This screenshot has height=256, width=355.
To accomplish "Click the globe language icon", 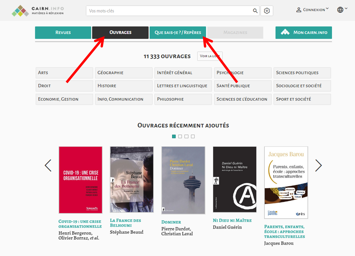I will 340,10.
